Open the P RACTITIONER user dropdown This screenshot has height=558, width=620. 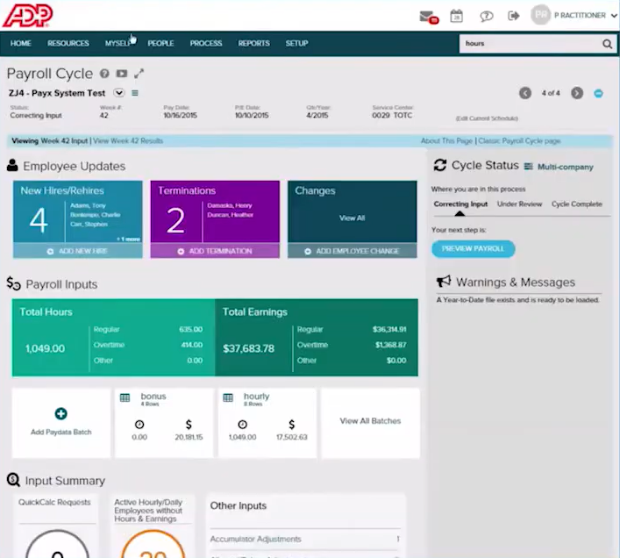tap(585, 16)
